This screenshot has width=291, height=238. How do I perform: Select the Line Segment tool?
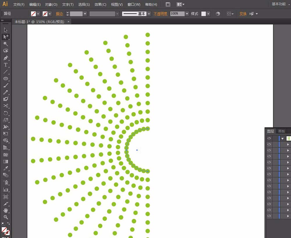[x=6, y=72]
